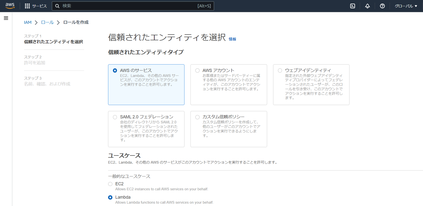The image size is (423, 206).
Task: Open the グローバル region dropdown
Action: 406,6
